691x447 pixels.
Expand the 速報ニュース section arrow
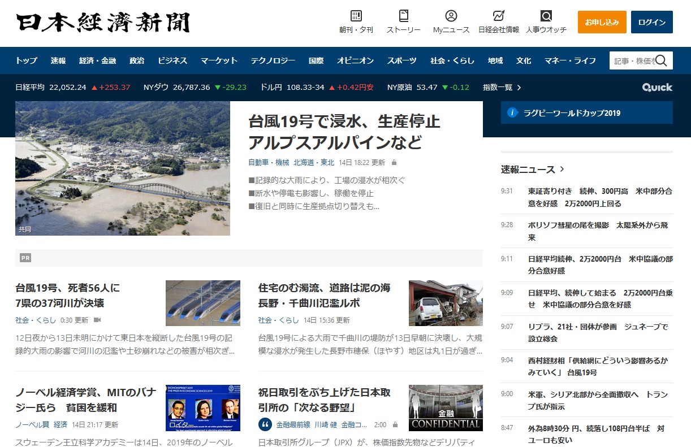[x=562, y=169]
